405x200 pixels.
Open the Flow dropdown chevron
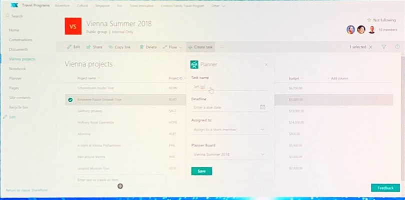coord(180,47)
